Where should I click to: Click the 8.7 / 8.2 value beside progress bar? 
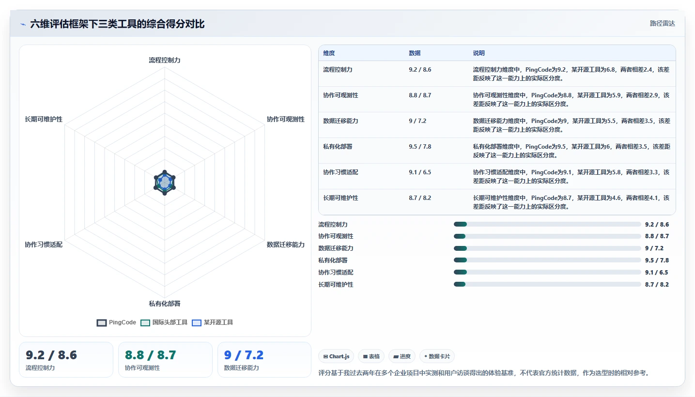(x=657, y=284)
